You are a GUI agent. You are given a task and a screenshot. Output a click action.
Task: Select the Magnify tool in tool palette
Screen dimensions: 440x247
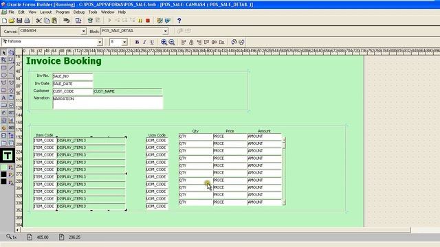pos(3,60)
